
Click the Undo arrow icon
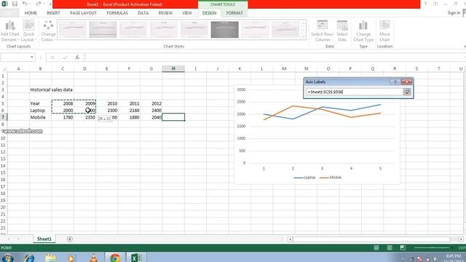coord(25,4)
